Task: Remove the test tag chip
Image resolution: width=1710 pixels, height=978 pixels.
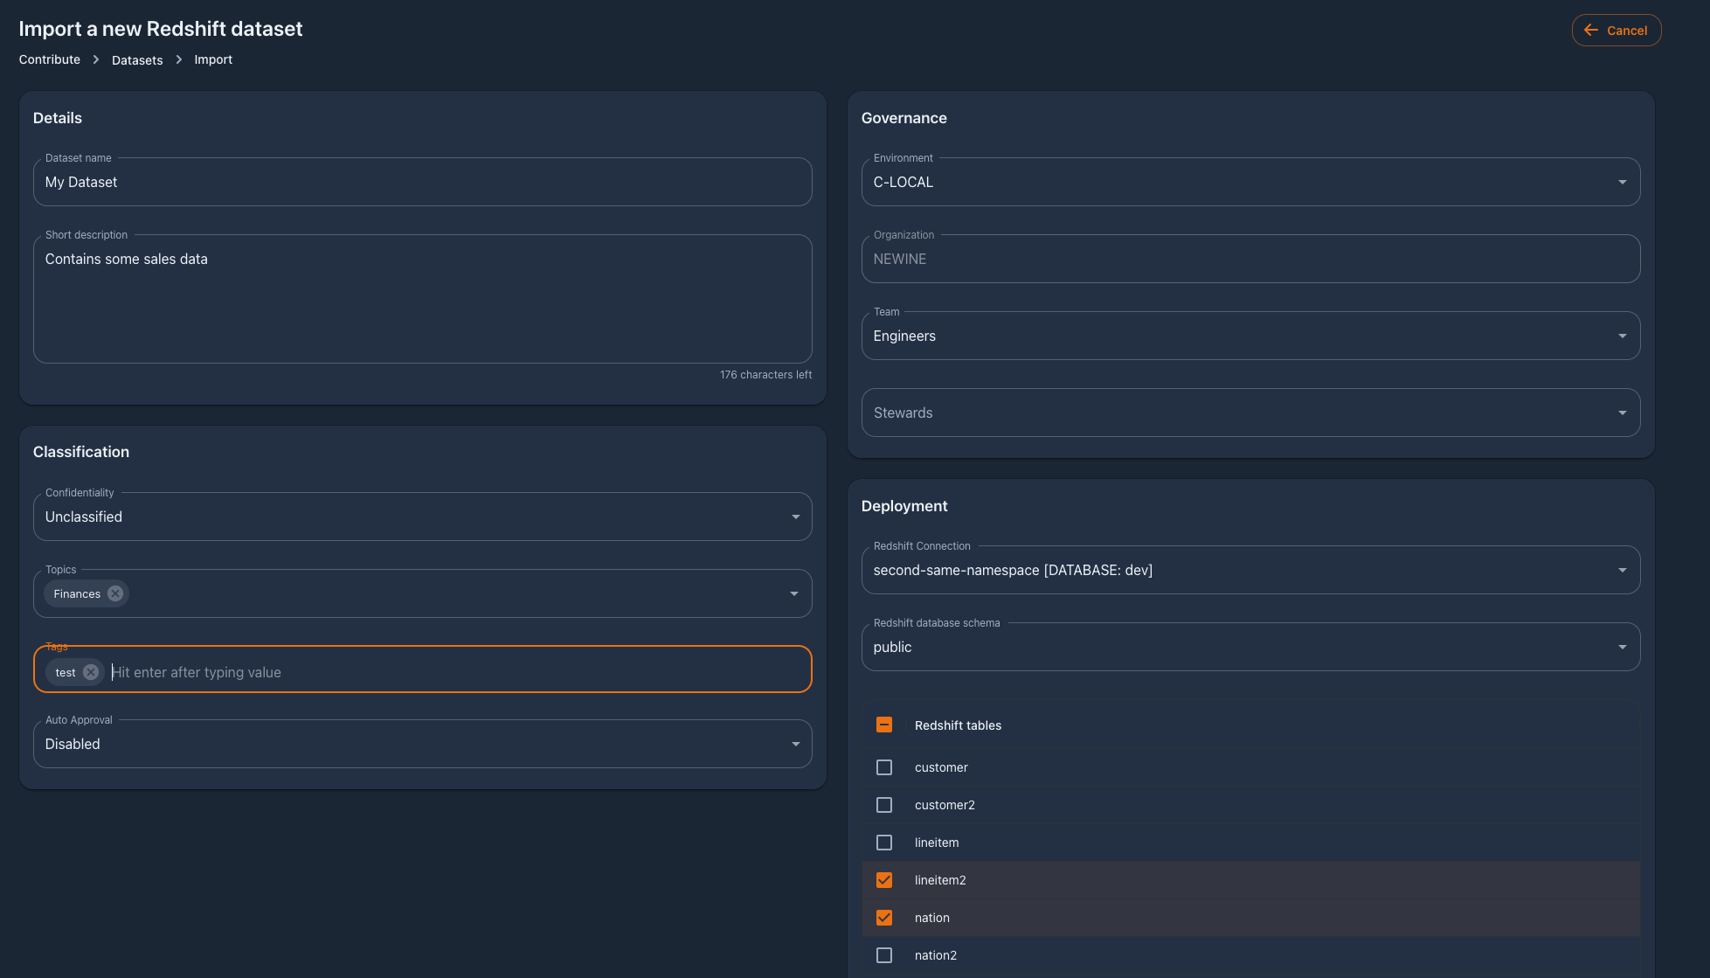Action: (x=91, y=672)
